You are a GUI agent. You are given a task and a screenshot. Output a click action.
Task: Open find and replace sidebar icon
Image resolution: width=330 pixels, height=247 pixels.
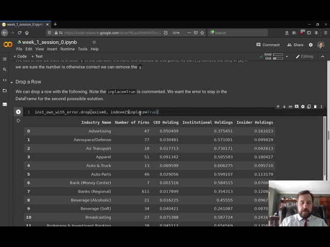point(5,69)
